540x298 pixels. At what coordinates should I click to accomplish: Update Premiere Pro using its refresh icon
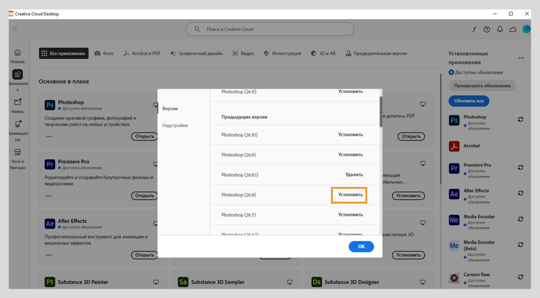[521, 167]
